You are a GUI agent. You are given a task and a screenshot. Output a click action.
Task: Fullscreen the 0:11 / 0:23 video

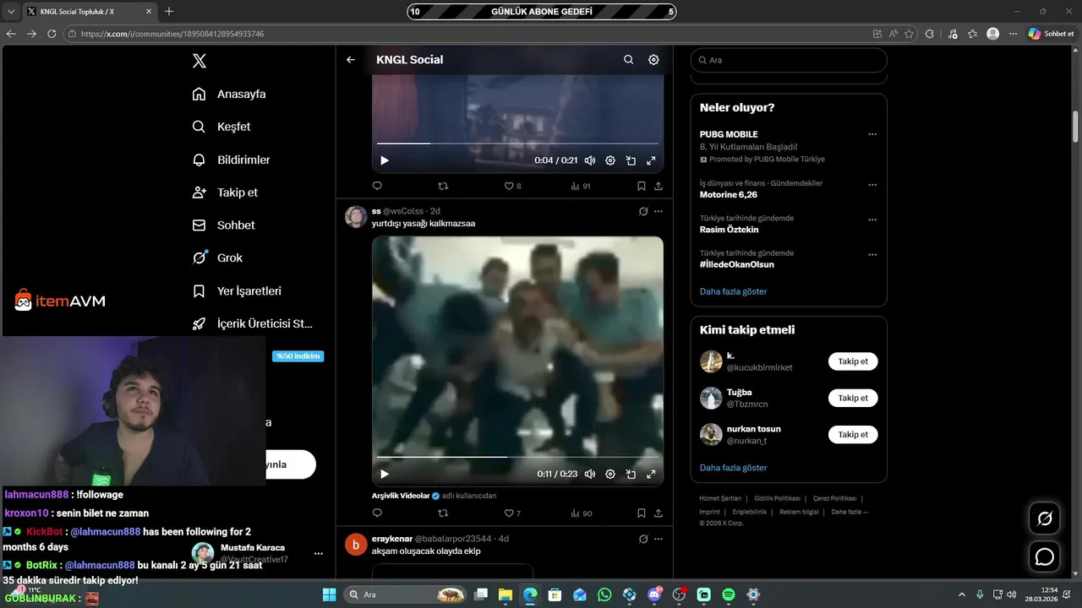pos(651,474)
